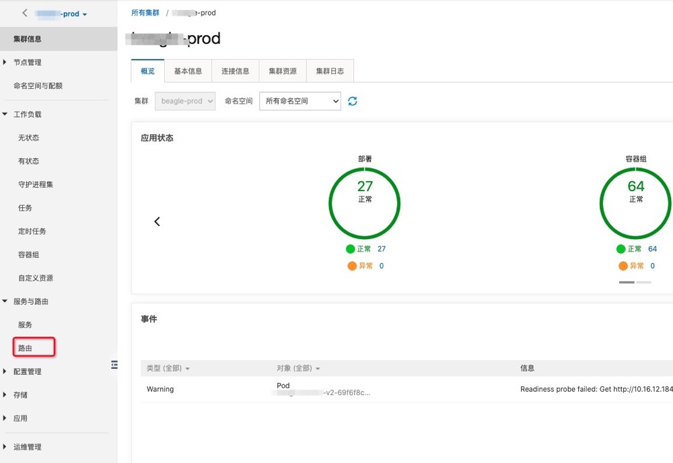Click the green normal status dot under deployments
673x463 pixels.
coord(351,249)
